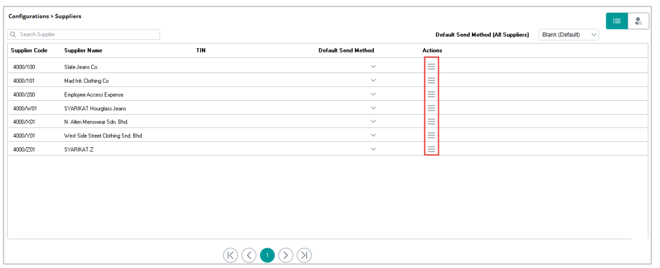Go to the first page
This screenshot has height=268, width=660.
coord(231,255)
